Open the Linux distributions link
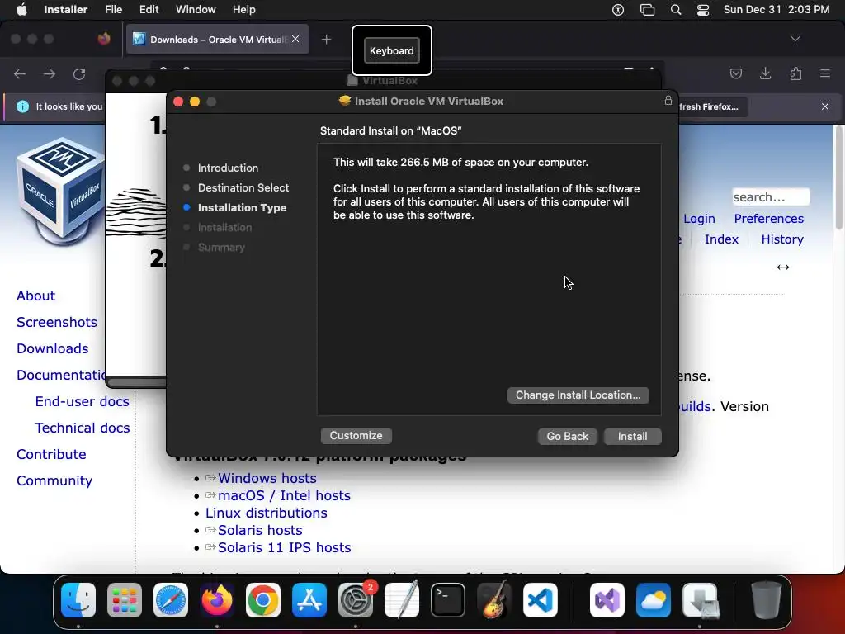Screen dimensions: 845x634 coord(267,513)
